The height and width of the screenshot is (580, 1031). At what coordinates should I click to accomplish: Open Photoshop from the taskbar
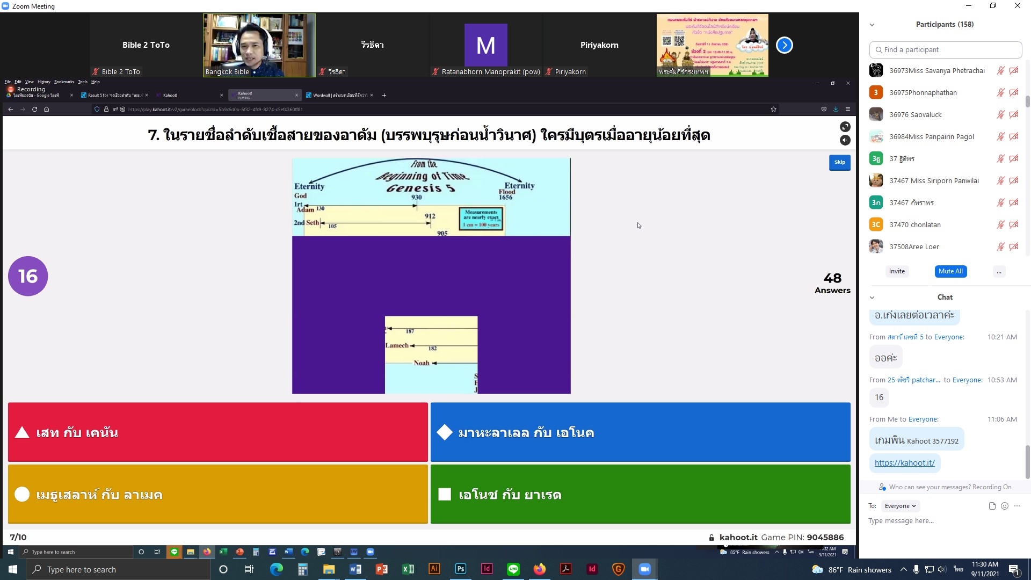tap(460, 569)
